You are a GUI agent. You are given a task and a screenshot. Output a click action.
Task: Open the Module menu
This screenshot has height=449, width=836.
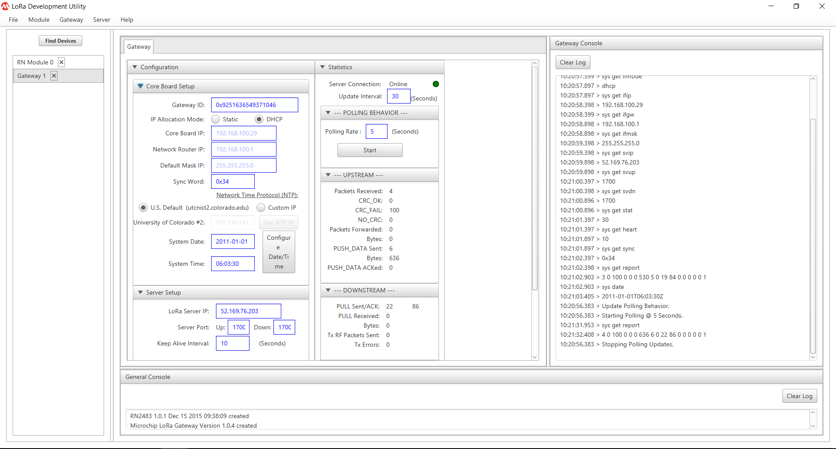click(x=39, y=20)
